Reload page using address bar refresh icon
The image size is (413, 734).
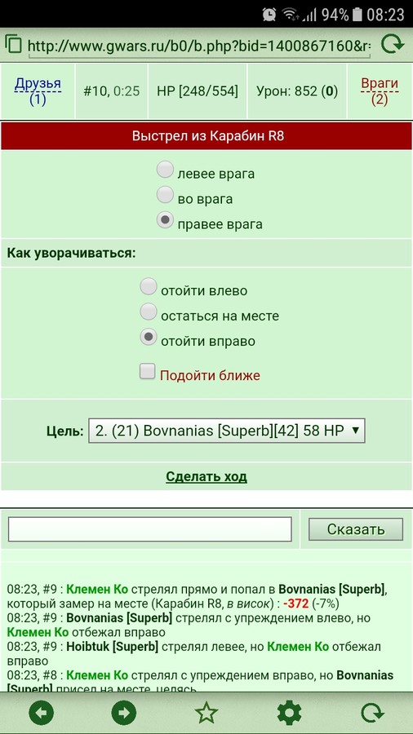[x=392, y=45]
